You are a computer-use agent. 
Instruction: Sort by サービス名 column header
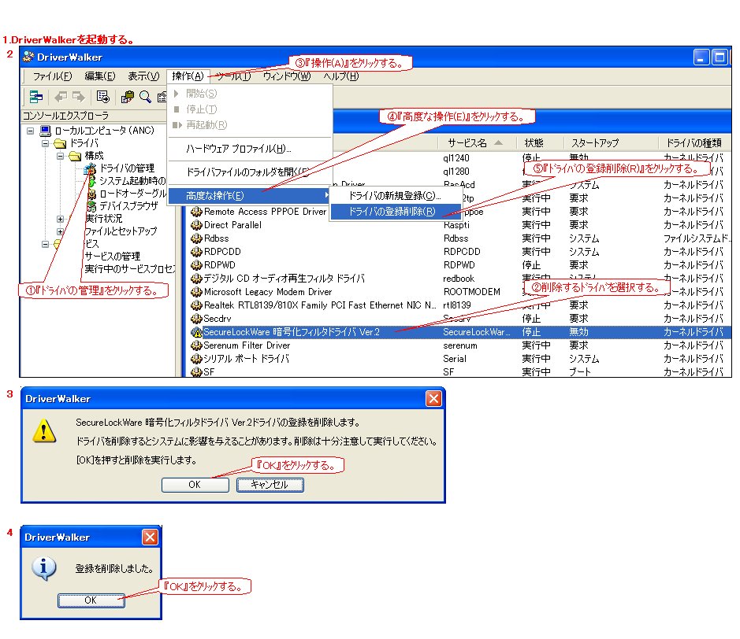[477, 142]
